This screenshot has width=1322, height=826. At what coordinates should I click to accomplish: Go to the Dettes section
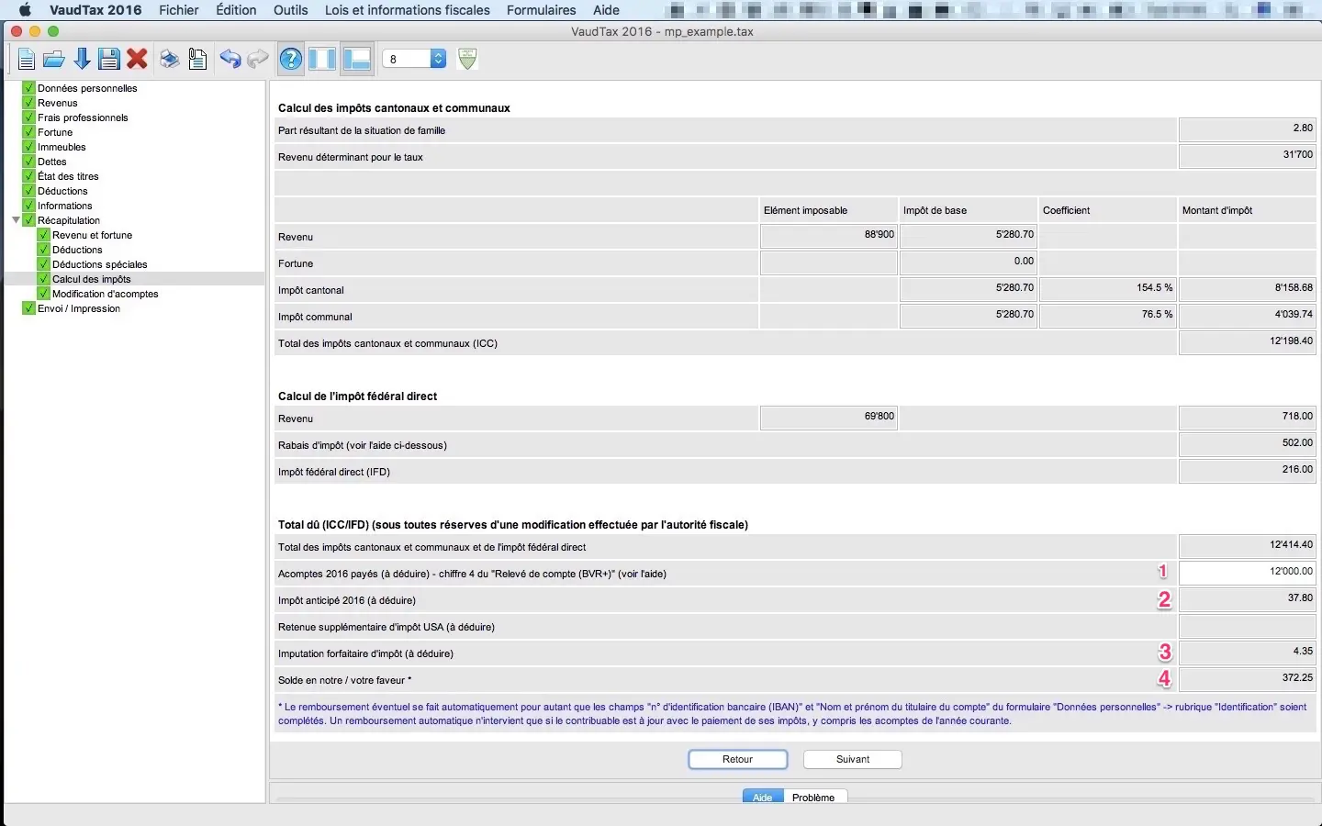click(52, 162)
